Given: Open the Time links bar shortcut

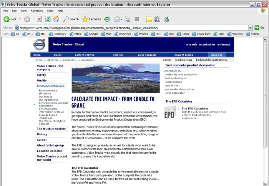Looking at the screenshot, I should (x=219, y=34).
